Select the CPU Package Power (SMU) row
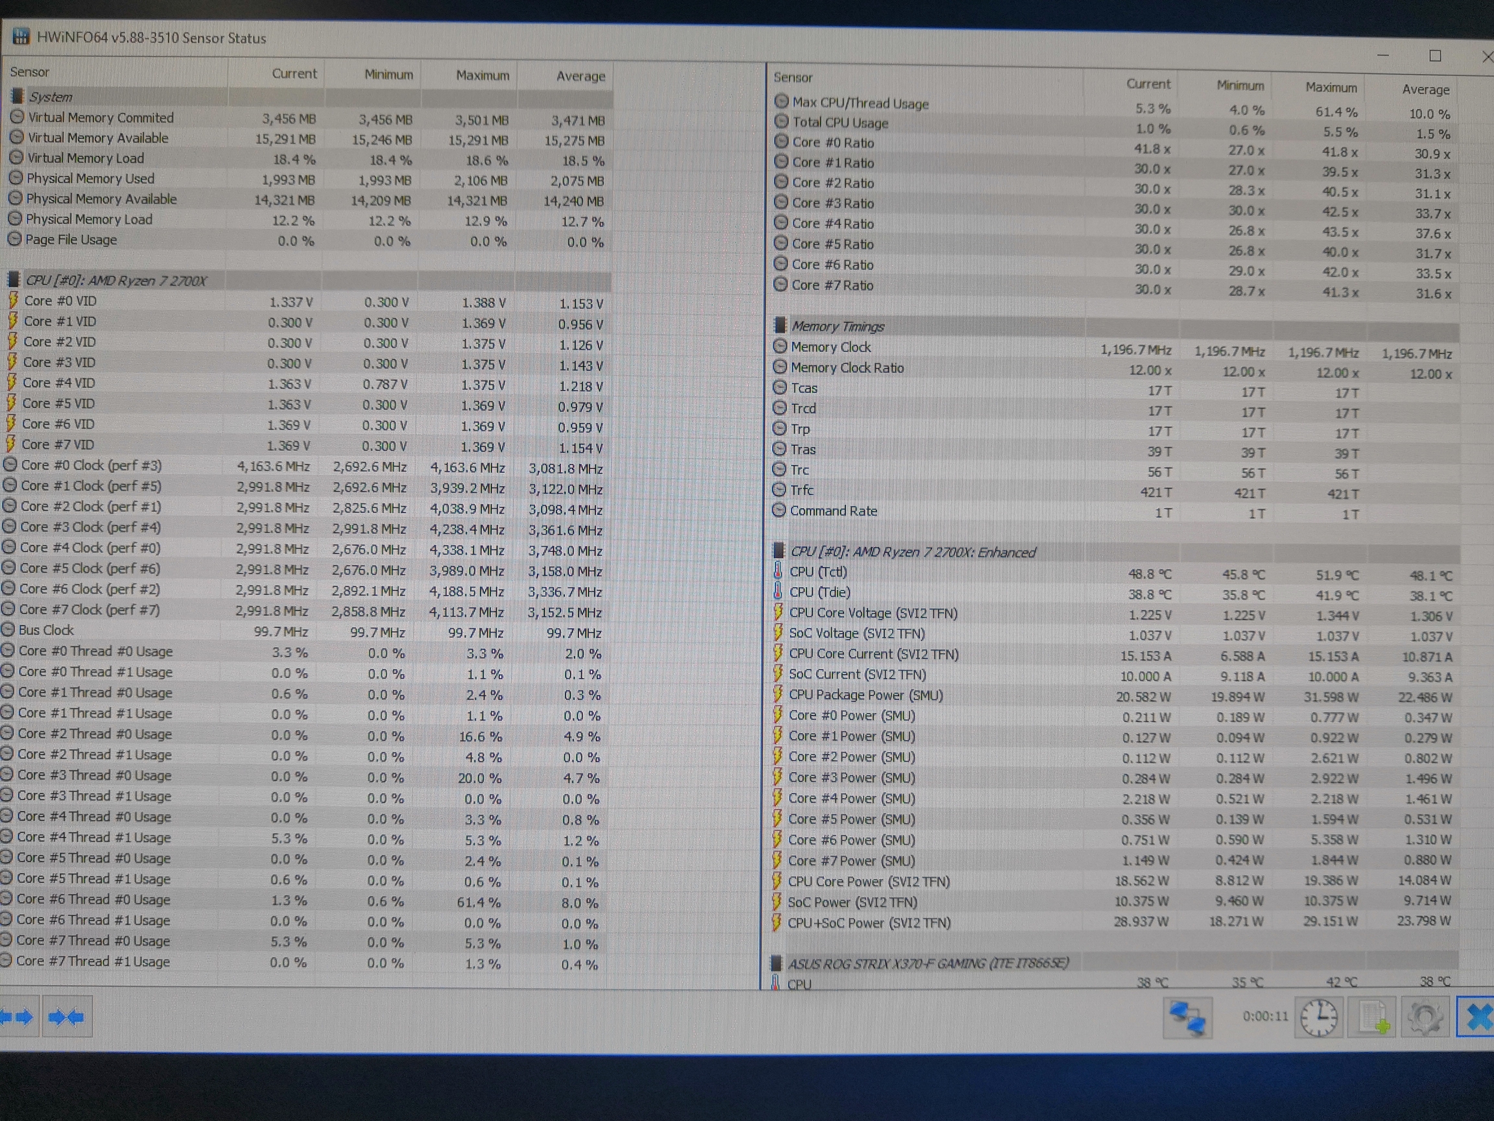The height and width of the screenshot is (1121, 1494). (865, 695)
